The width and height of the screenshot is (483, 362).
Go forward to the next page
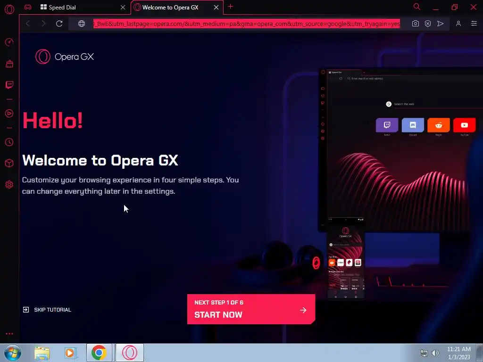(x=43, y=24)
